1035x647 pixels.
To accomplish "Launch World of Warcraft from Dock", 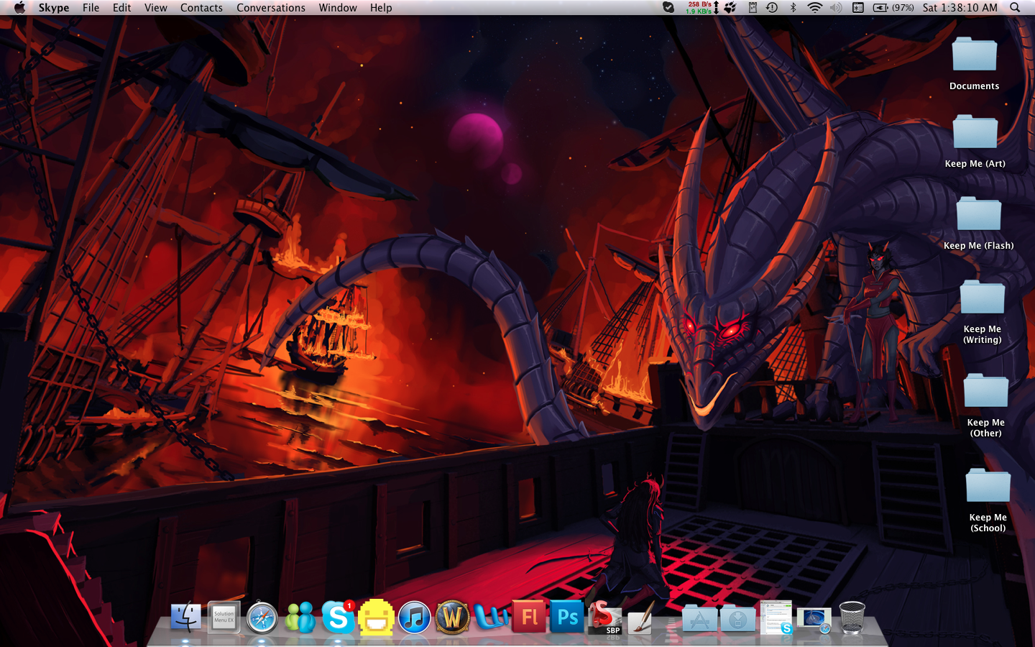I will coord(452,618).
